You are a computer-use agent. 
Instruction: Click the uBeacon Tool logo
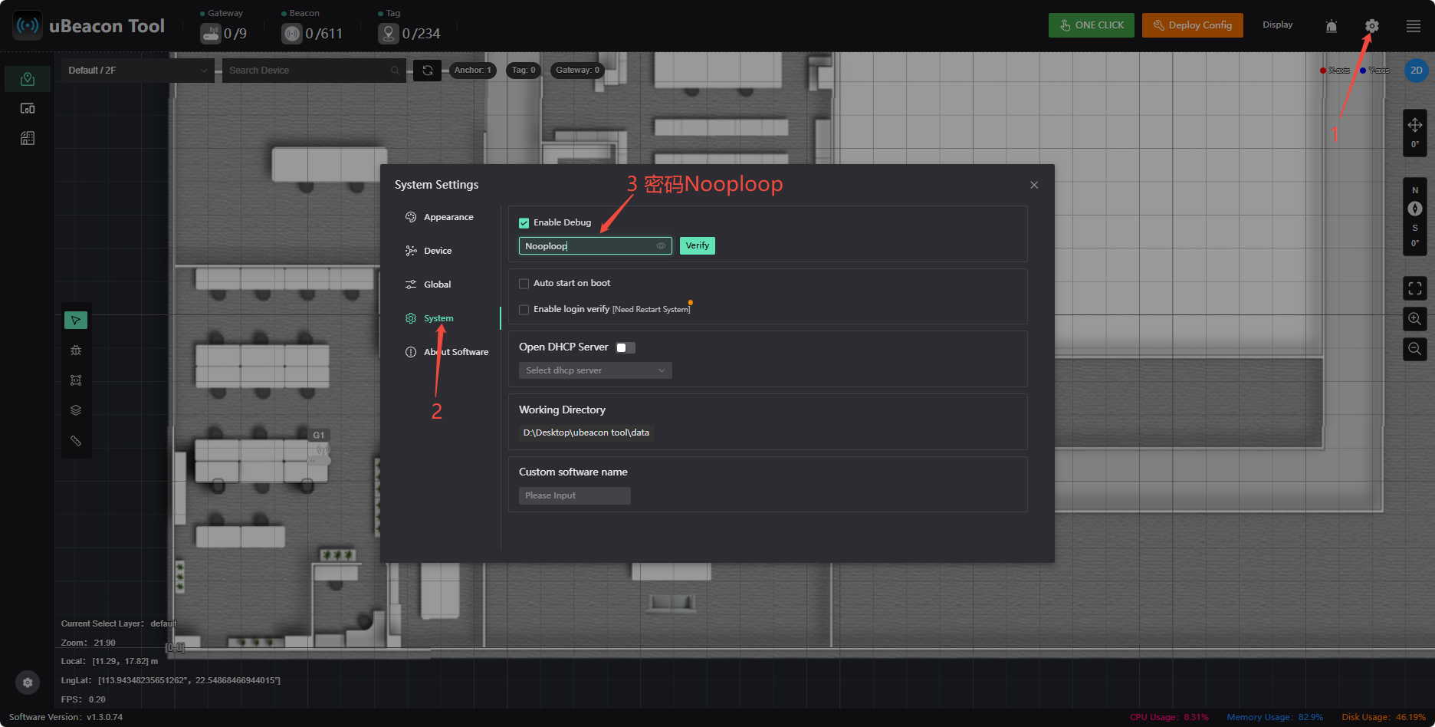click(x=28, y=26)
